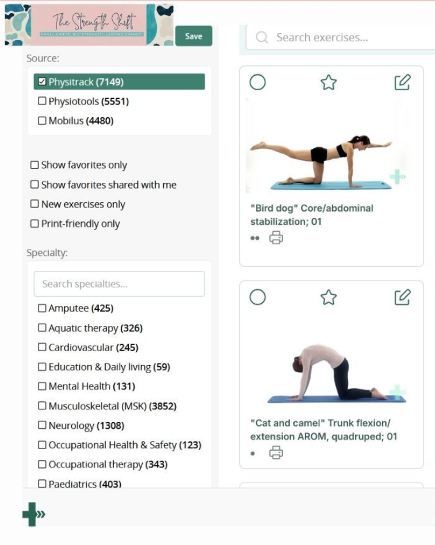Viewport: 435px width, 545px height.
Task: Select the Bird dog exercise circle
Action: click(x=258, y=82)
